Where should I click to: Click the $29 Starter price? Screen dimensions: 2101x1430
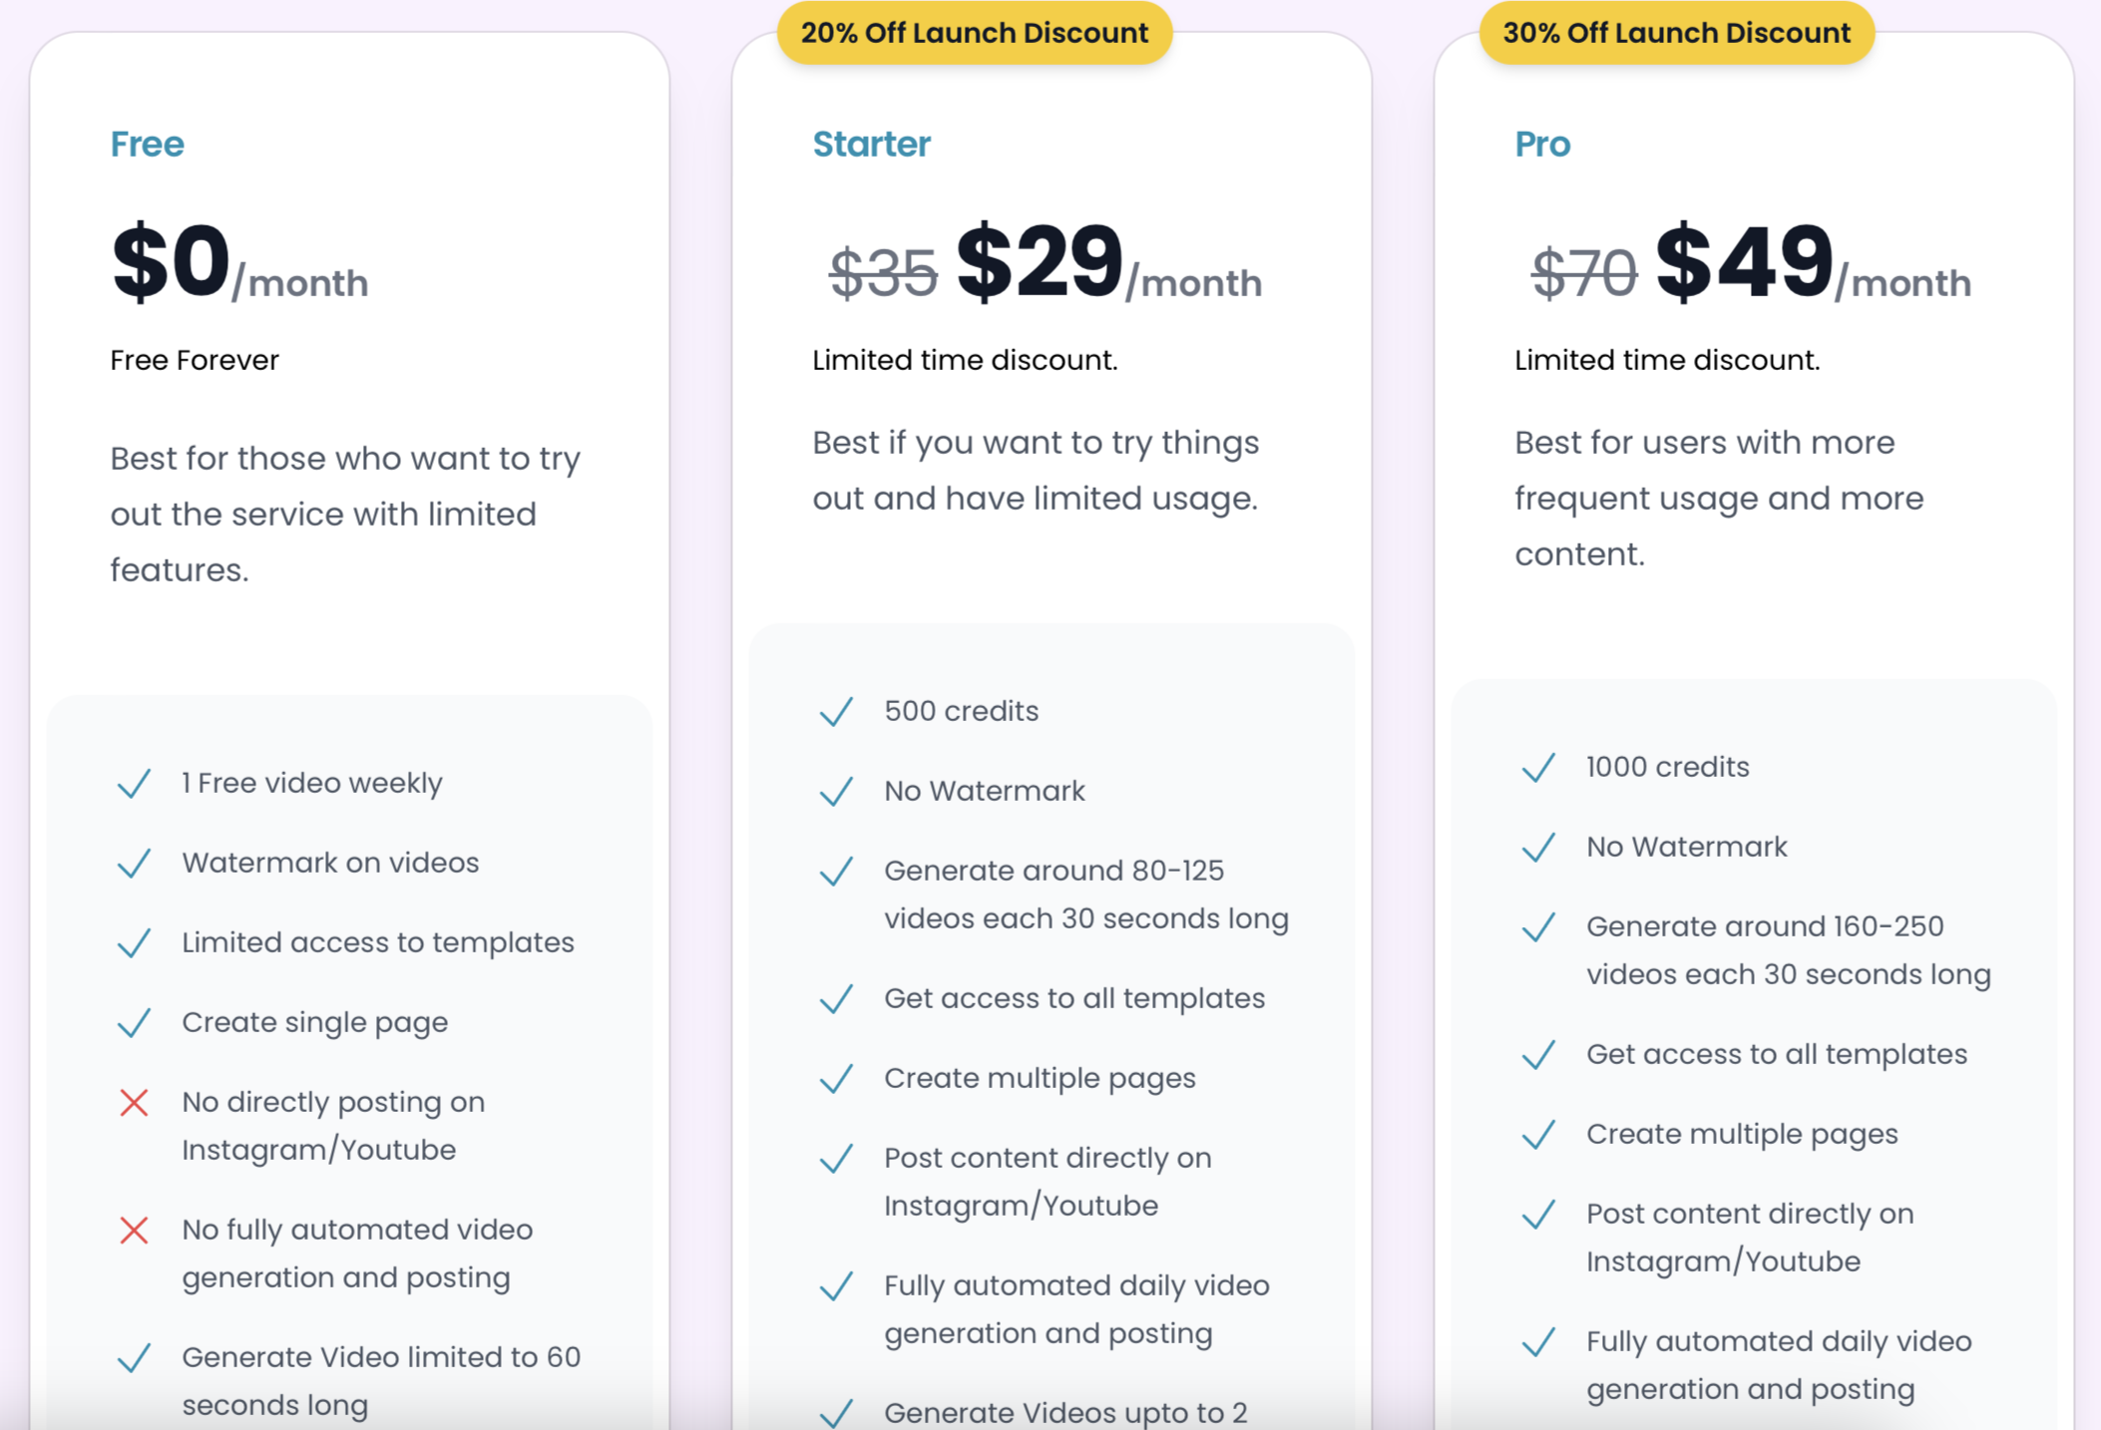[1040, 261]
